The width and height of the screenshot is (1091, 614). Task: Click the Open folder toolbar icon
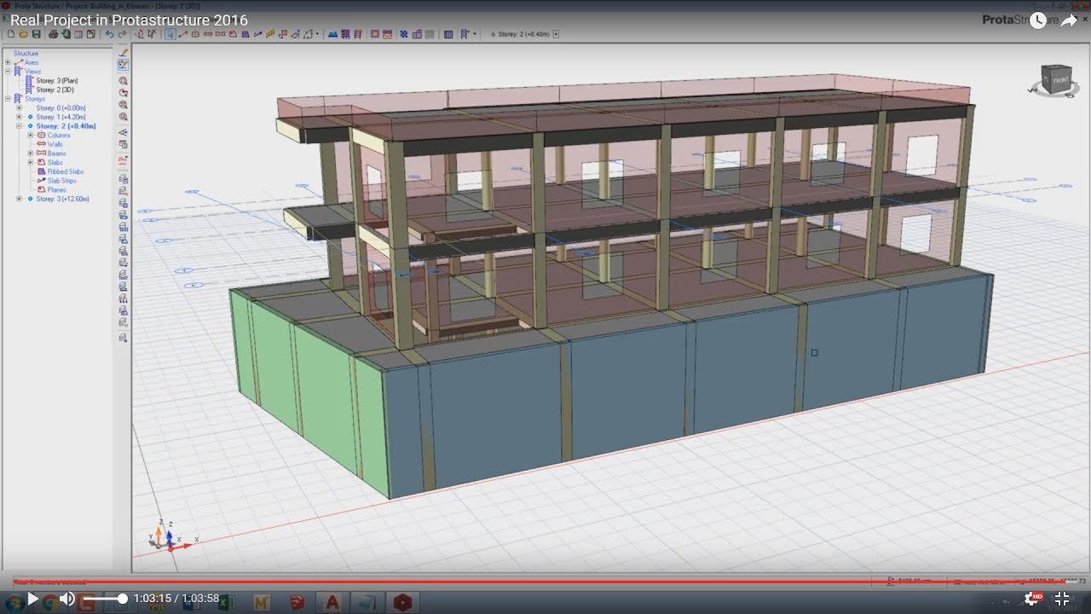pos(24,34)
